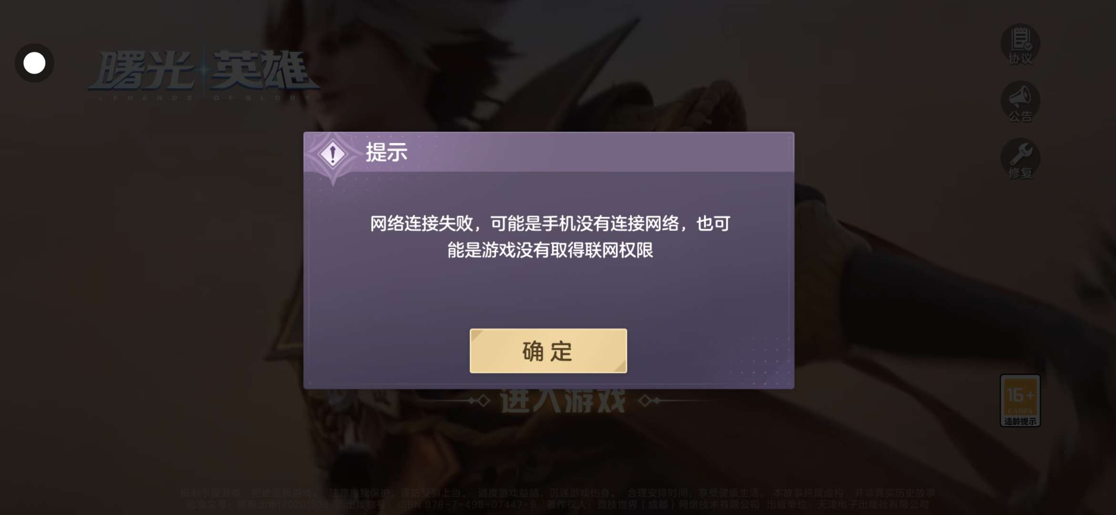Tap the 适龄提示 label under age badge
The height and width of the screenshot is (515, 1116).
pyautogui.click(x=1020, y=421)
